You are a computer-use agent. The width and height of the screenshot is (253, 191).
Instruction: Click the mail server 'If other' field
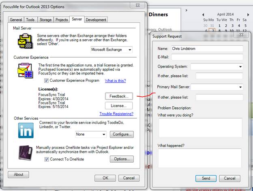tap(219, 97)
